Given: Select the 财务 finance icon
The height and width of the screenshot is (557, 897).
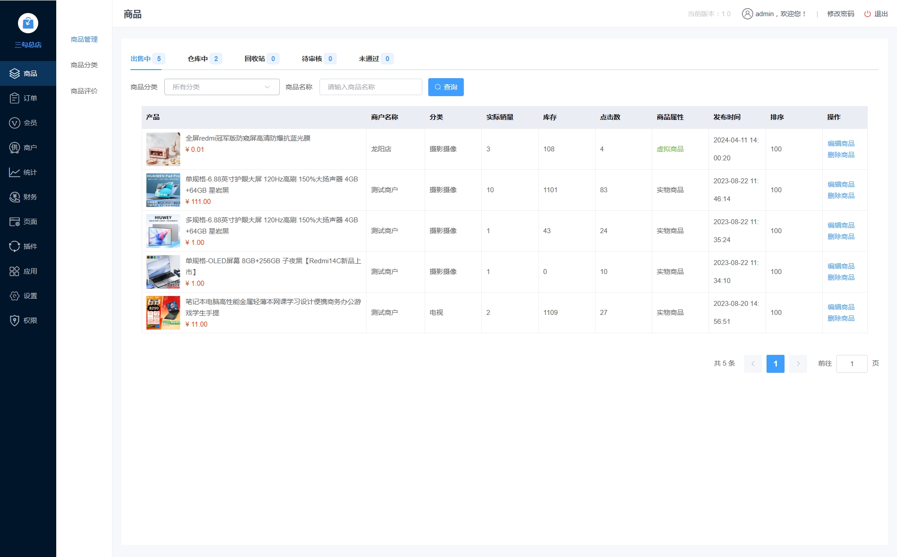Looking at the screenshot, I should click(x=28, y=197).
